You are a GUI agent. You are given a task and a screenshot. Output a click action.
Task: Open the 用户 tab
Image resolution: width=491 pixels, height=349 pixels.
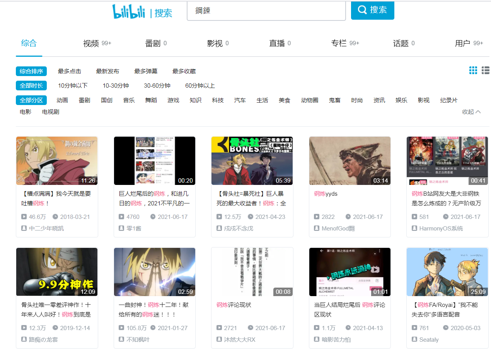[x=469, y=43]
